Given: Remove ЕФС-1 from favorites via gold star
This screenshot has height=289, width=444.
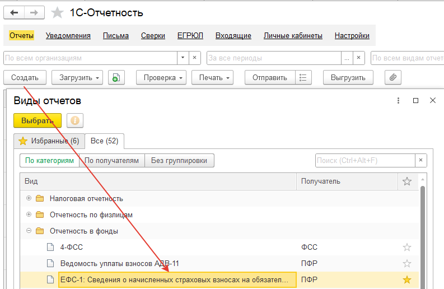Looking at the screenshot, I should coord(407,280).
